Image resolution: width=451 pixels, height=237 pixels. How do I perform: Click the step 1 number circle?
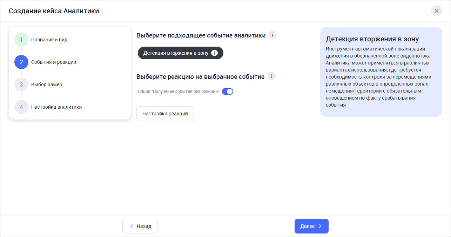point(21,40)
